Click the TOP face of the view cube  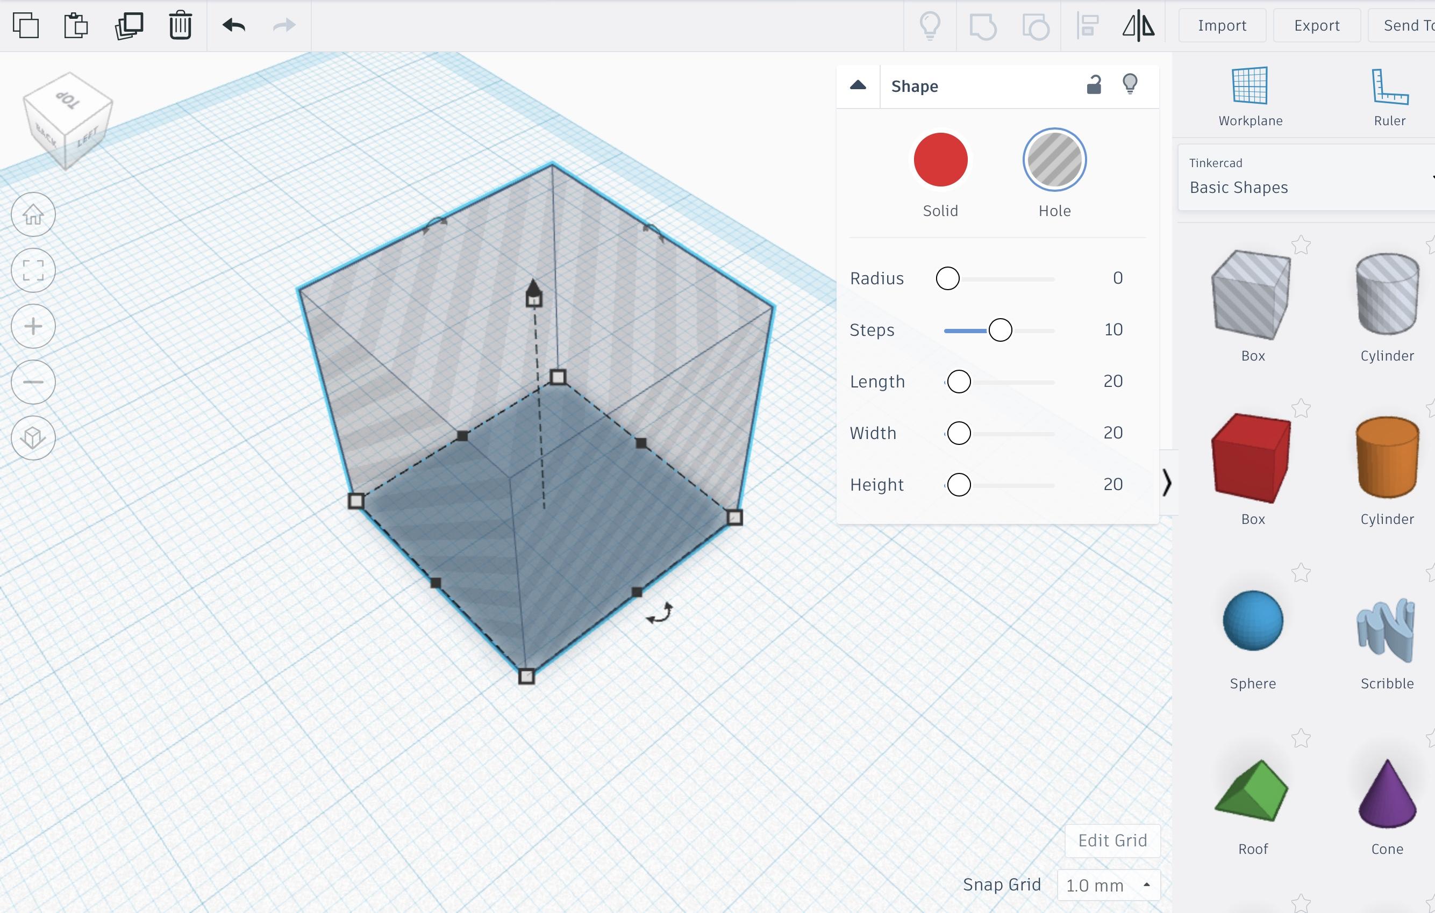(68, 99)
